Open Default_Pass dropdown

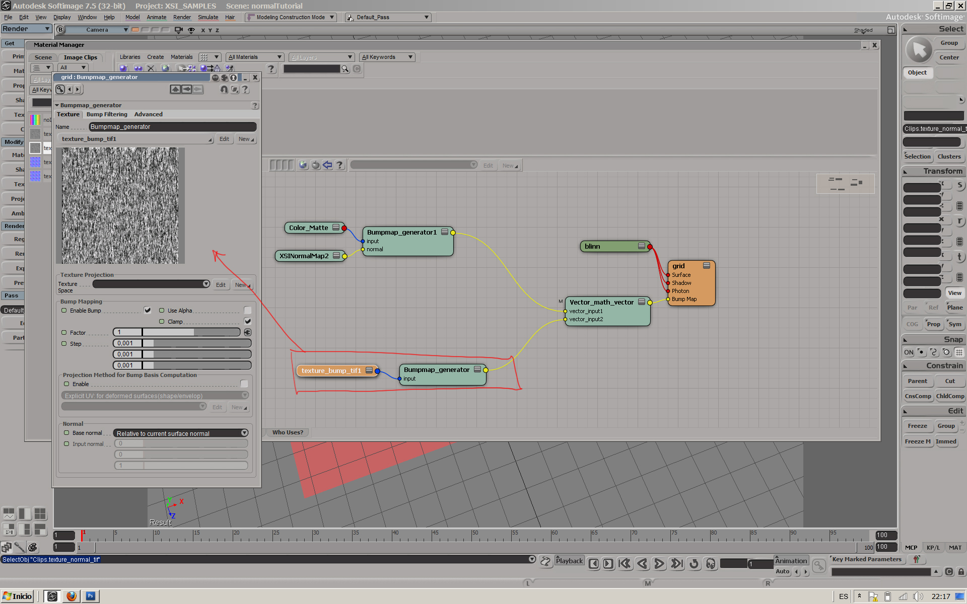click(x=388, y=17)
